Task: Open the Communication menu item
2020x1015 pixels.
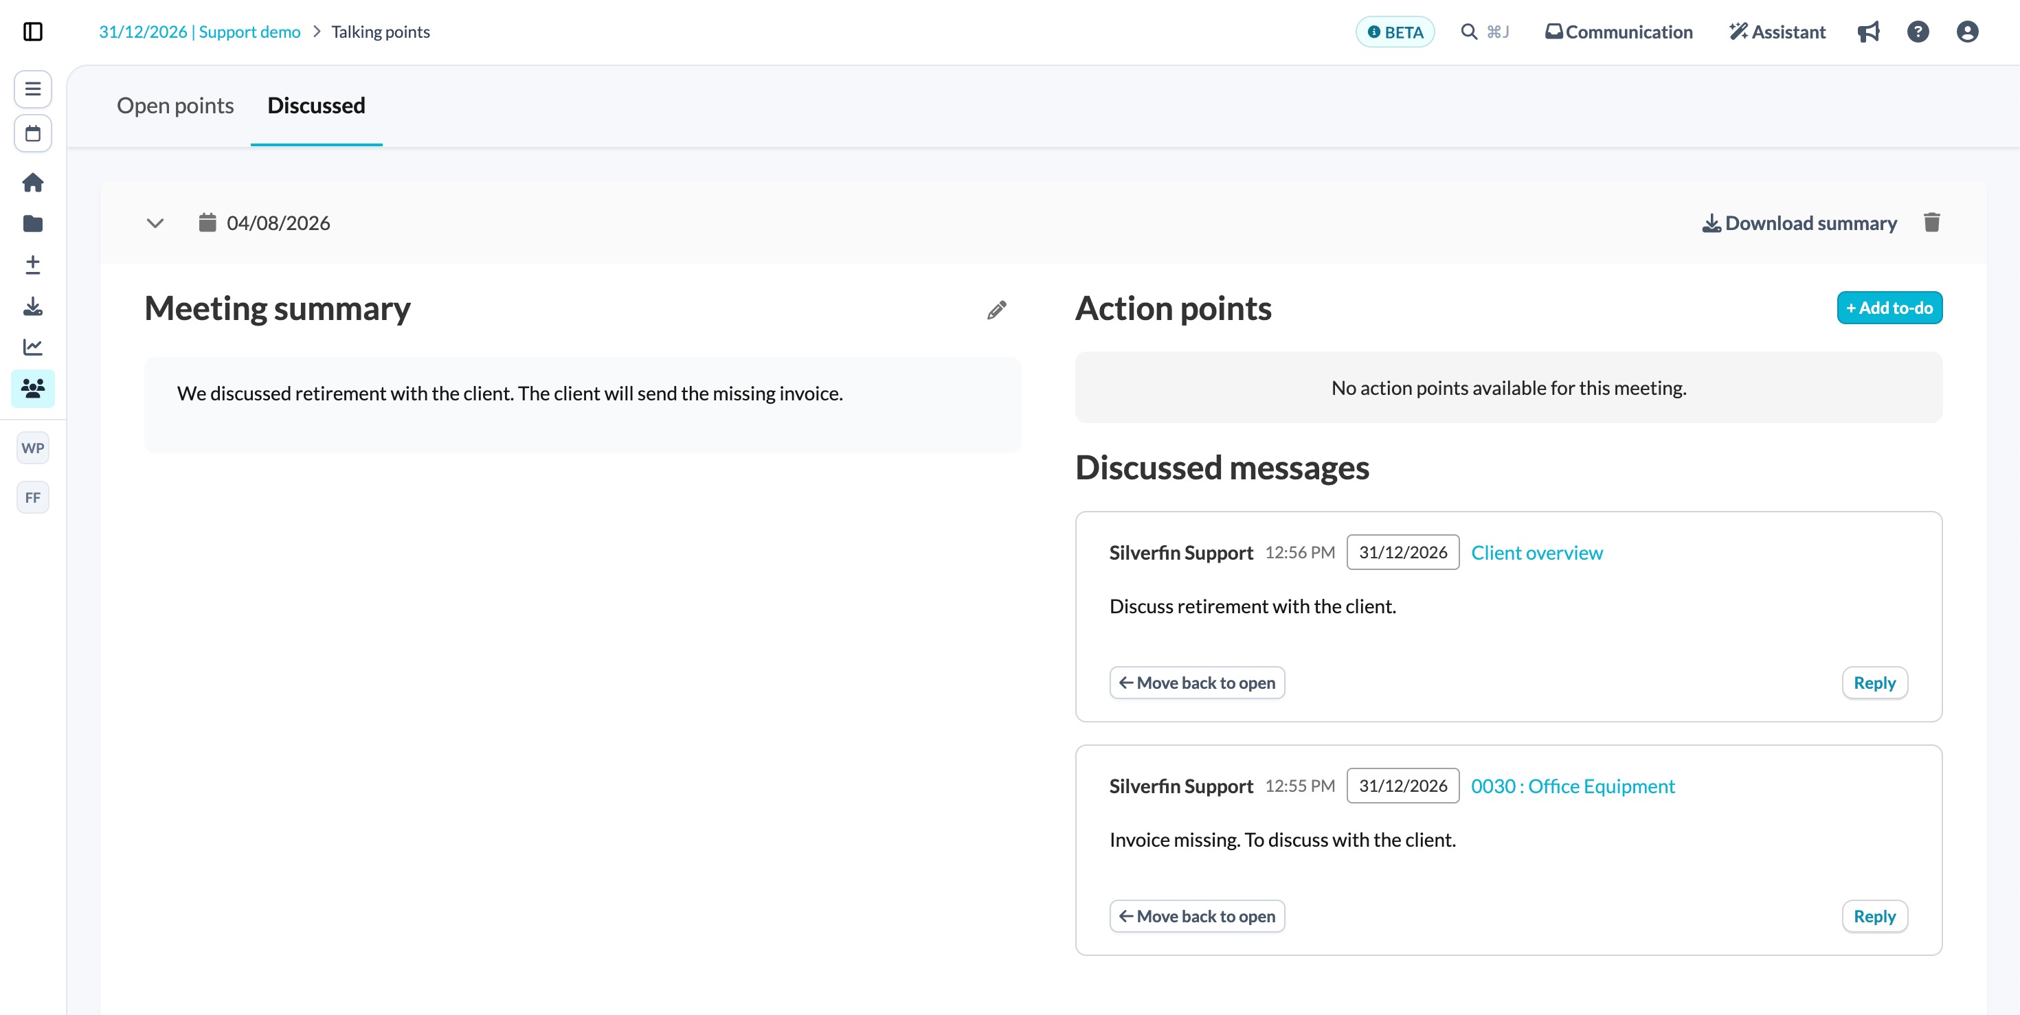Action: 1619,32
